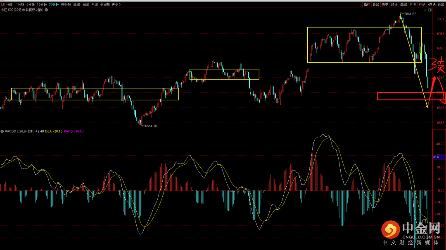Open the 多周期 multi-period view
Screen dimensions: 446x250
click(x=104, y=5)
